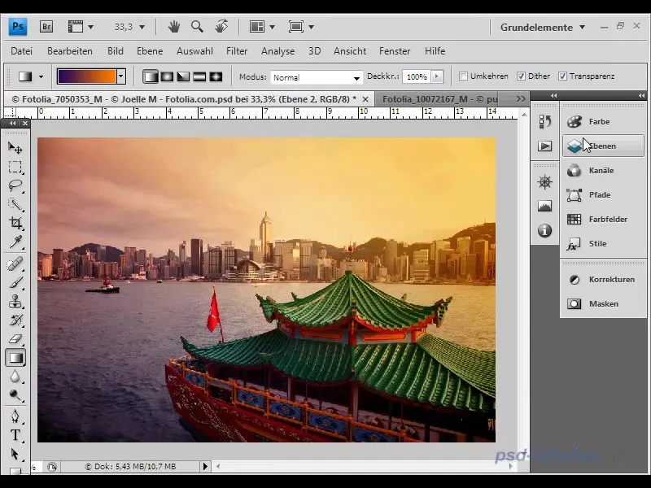The height and width of the screenshot is (488, 651).
Task: Choose linear gradient style
Action: pos(151,76)
